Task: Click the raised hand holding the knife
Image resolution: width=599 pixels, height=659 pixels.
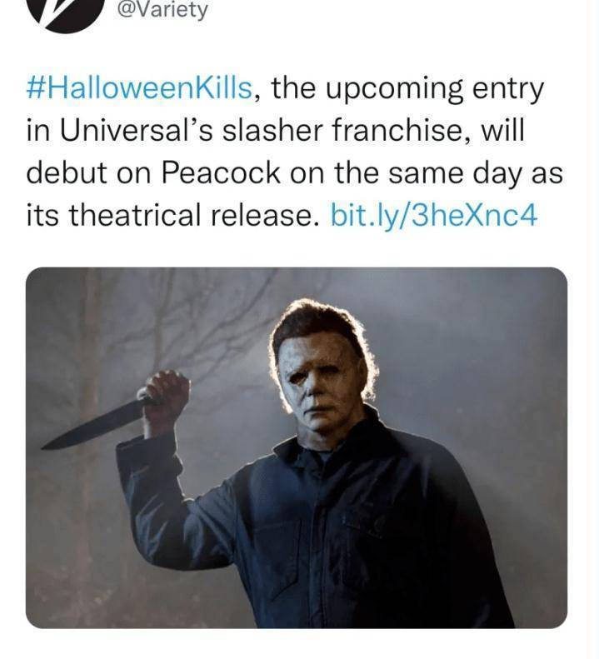Action: click(166, 399)
